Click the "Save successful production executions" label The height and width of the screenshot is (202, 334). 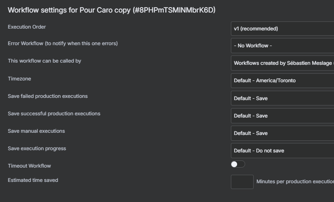[x=54, y=114]
